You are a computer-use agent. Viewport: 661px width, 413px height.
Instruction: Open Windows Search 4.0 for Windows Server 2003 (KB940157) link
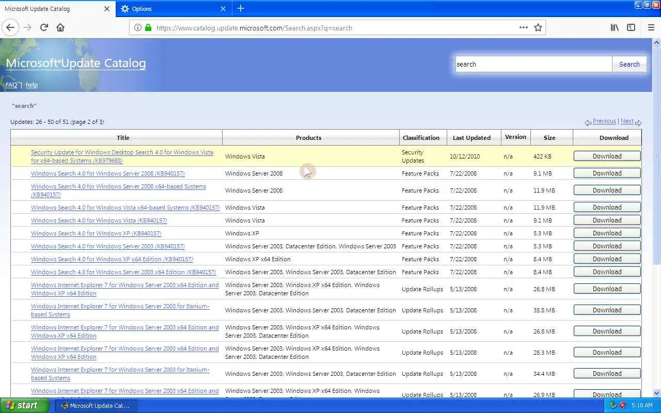point(107,246)
